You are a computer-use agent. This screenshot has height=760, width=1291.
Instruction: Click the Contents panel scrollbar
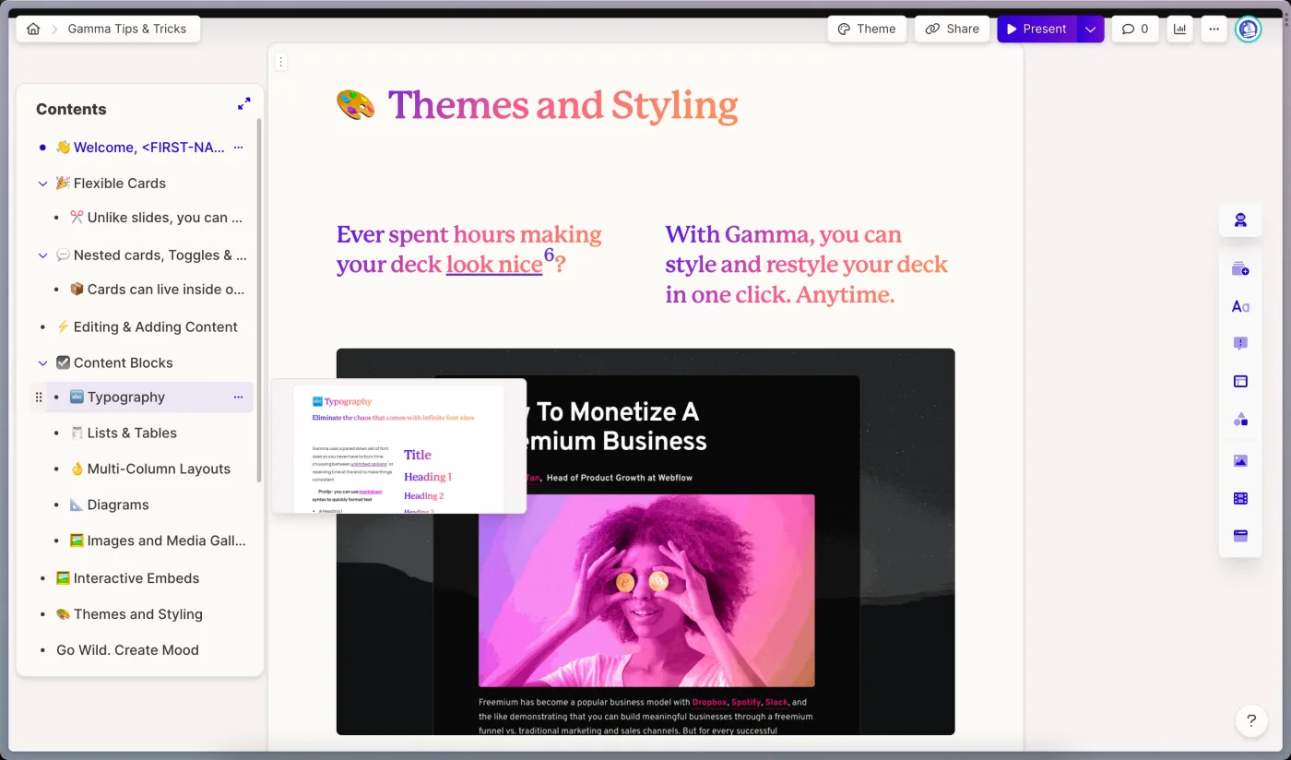coord(259,300)
